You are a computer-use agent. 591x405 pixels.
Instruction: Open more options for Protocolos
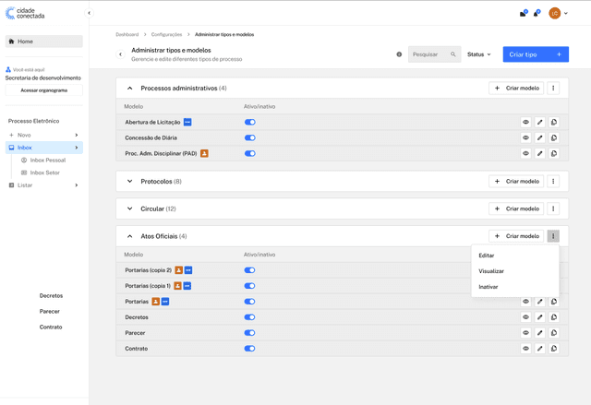click(553, 182)
